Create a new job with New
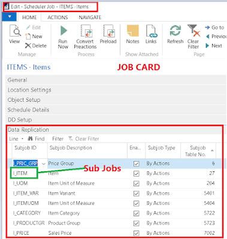This screenshot has width=227, height=239. pyautogui.click(x=34, y=37)
